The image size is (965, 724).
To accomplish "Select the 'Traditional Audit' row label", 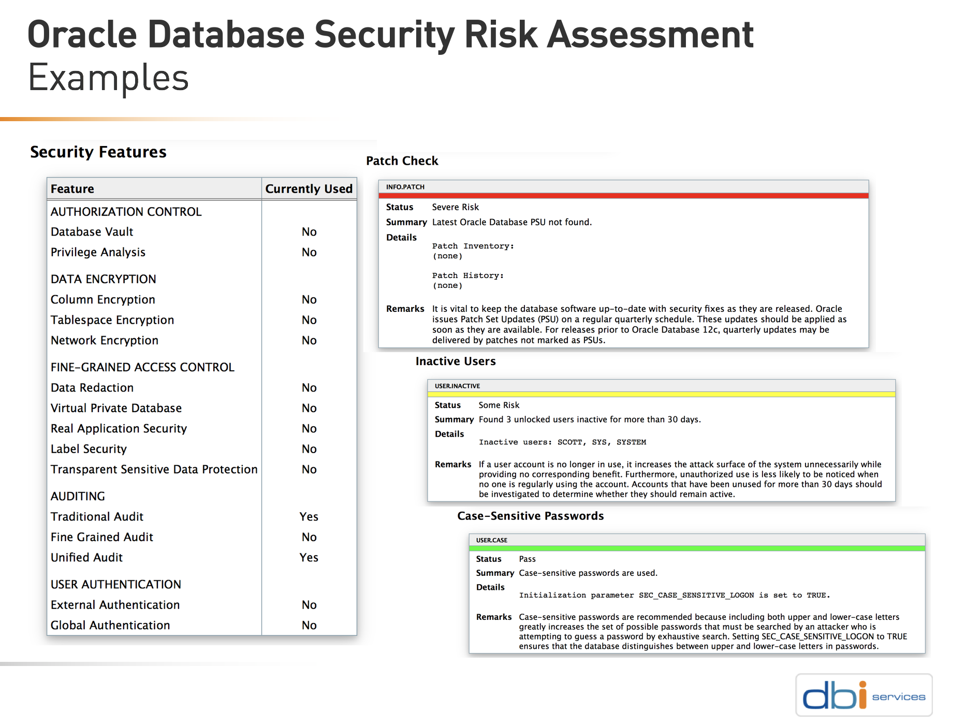I will pyautogui.click(x=97, y=517).
